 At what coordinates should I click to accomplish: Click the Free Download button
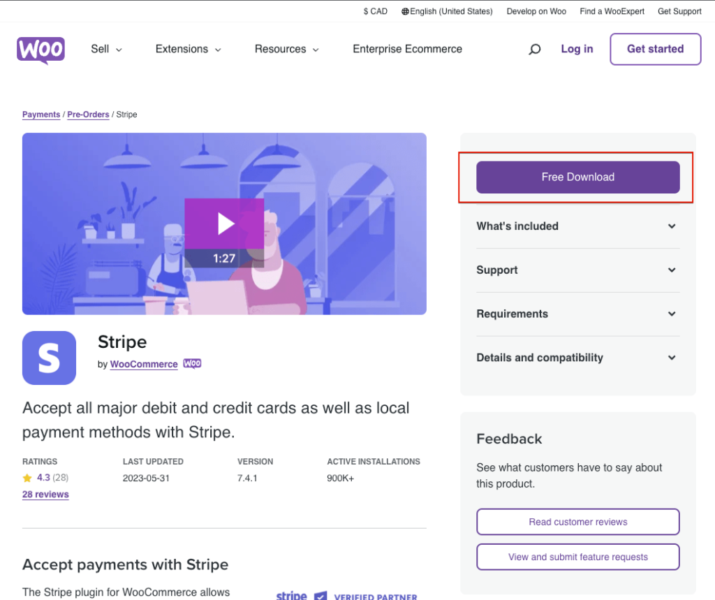point(577,177)
